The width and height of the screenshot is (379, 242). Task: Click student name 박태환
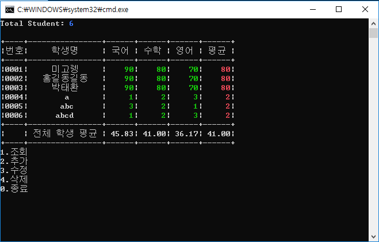pyautogui.click(x=65, y=87)
